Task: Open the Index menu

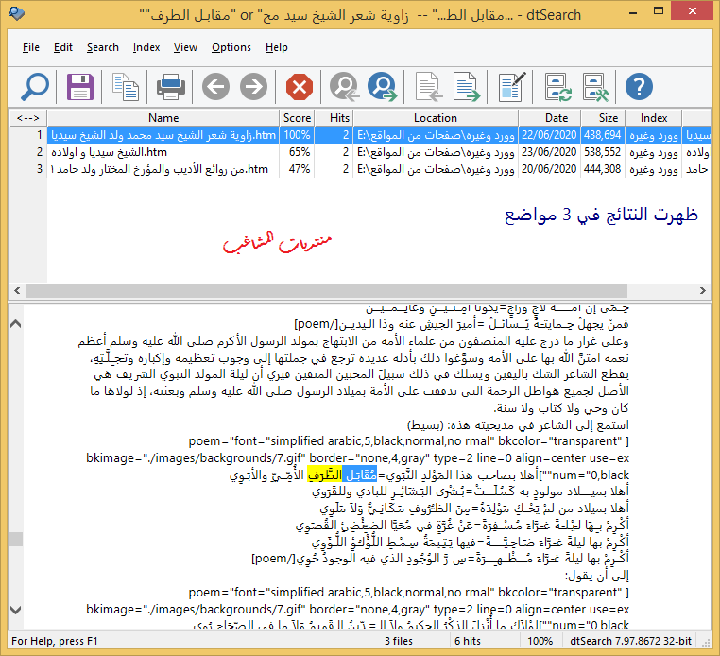Action: [146, 47]
